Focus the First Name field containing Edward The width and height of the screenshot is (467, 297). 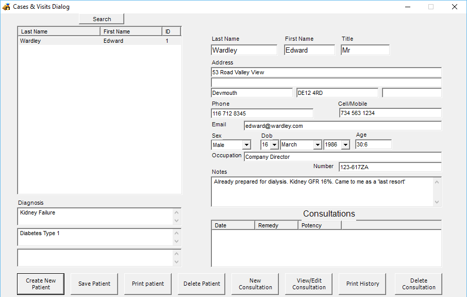[309, 50]
